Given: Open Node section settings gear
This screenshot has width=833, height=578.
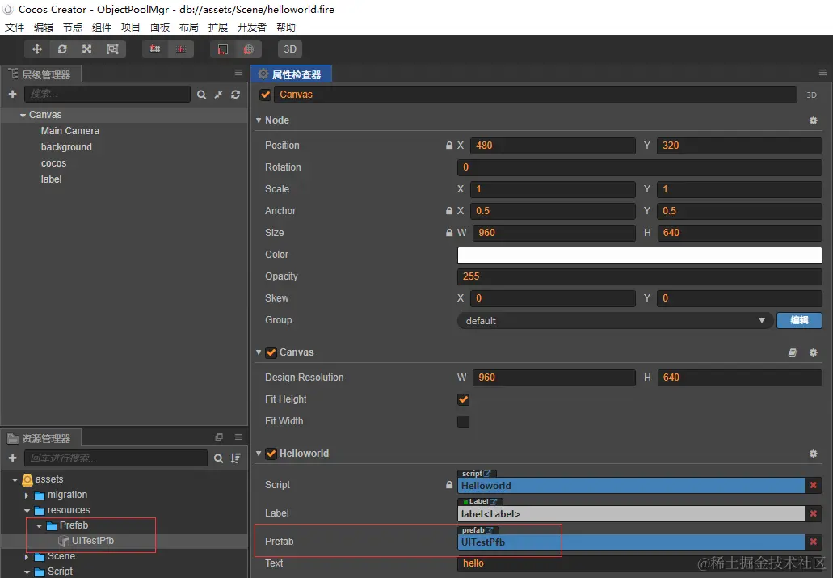Looking at the screenshot, I should pos(814,120).
